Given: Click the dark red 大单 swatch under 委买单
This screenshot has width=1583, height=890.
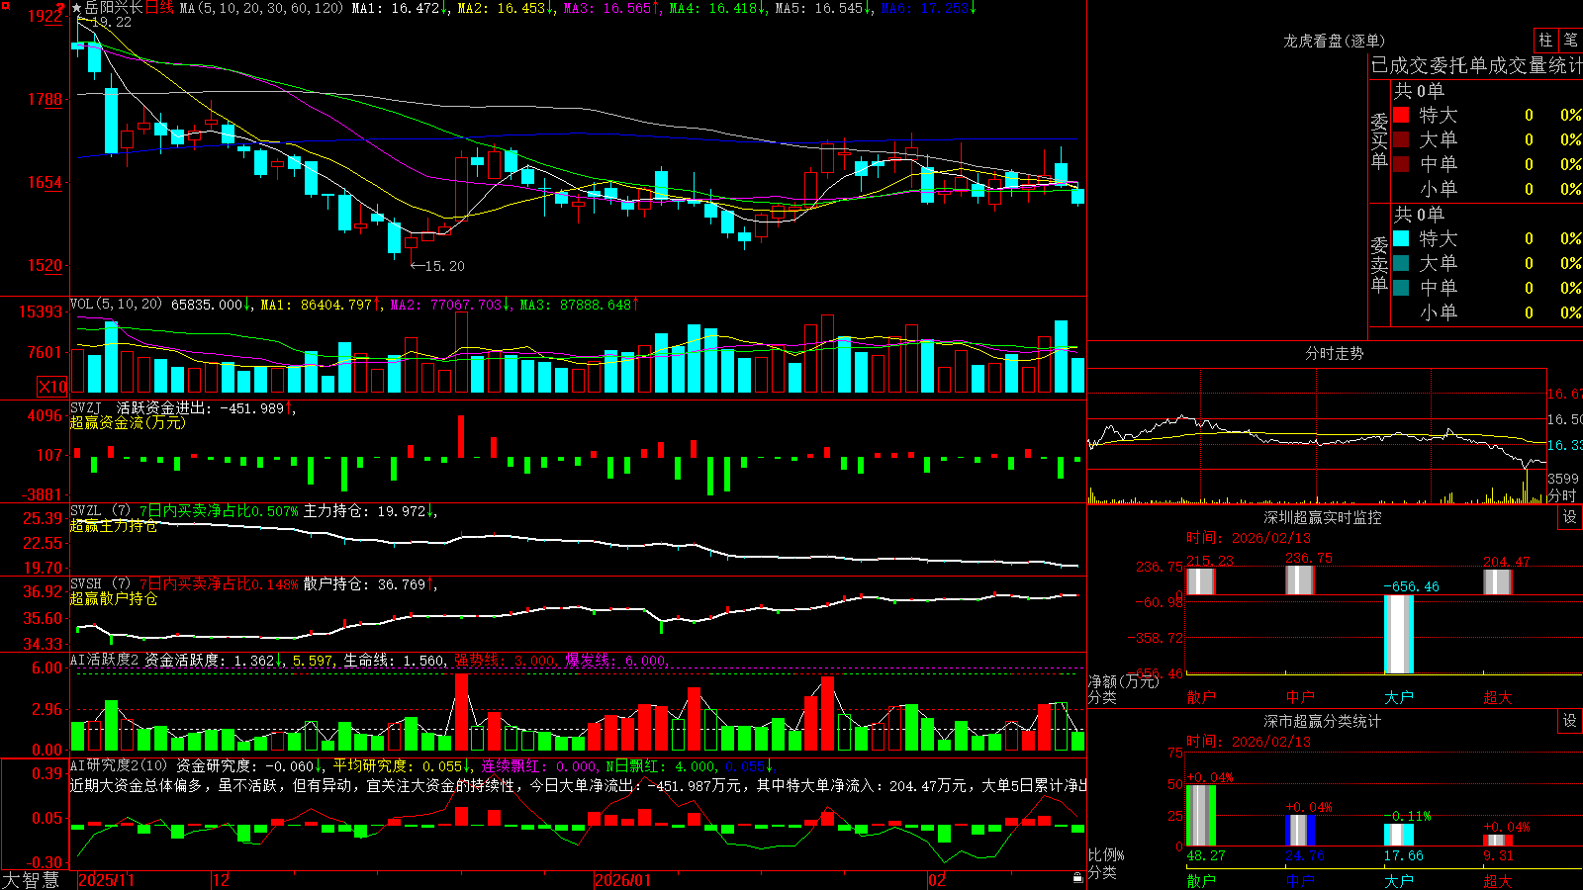Looking at the screenshot, I should (1401, 139).
